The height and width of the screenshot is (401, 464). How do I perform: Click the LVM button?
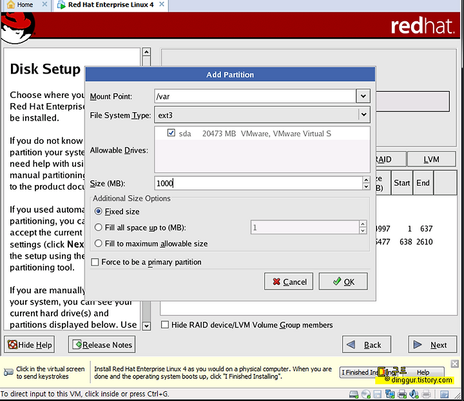(431, 159)
